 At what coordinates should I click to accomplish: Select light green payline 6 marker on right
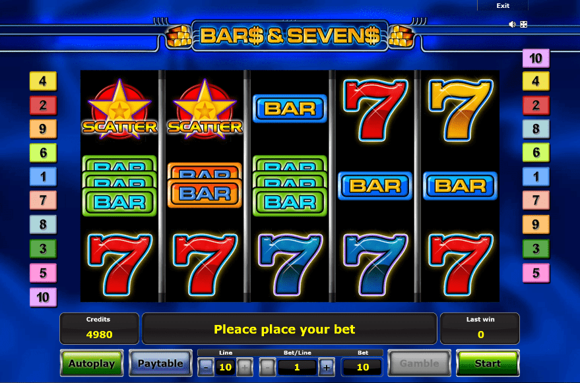pyautogui.click(x=536, y=153)
